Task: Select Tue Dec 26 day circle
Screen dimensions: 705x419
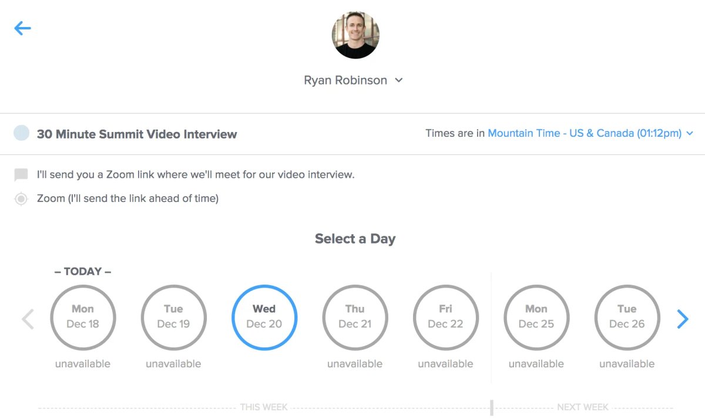Action: tap(627, 317)
